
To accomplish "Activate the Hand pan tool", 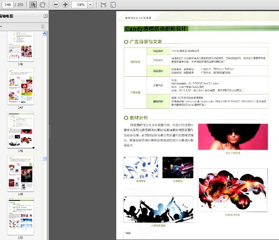I will click(42, 5).
